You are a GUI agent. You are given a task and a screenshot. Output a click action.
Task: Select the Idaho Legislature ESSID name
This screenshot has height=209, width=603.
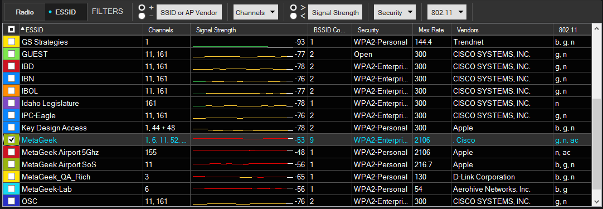click(x=50, y=104)
